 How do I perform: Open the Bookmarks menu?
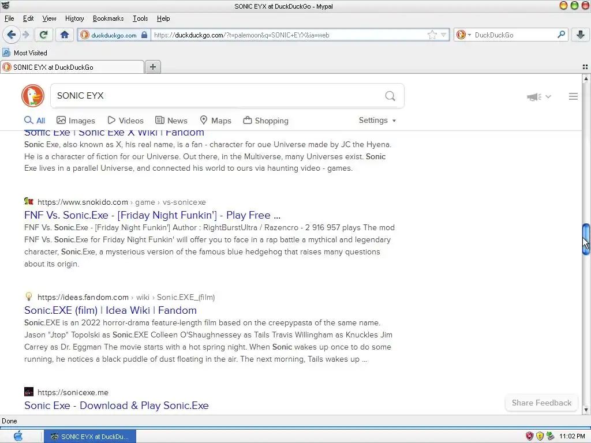pyautogui.click(x=108, y=18)
